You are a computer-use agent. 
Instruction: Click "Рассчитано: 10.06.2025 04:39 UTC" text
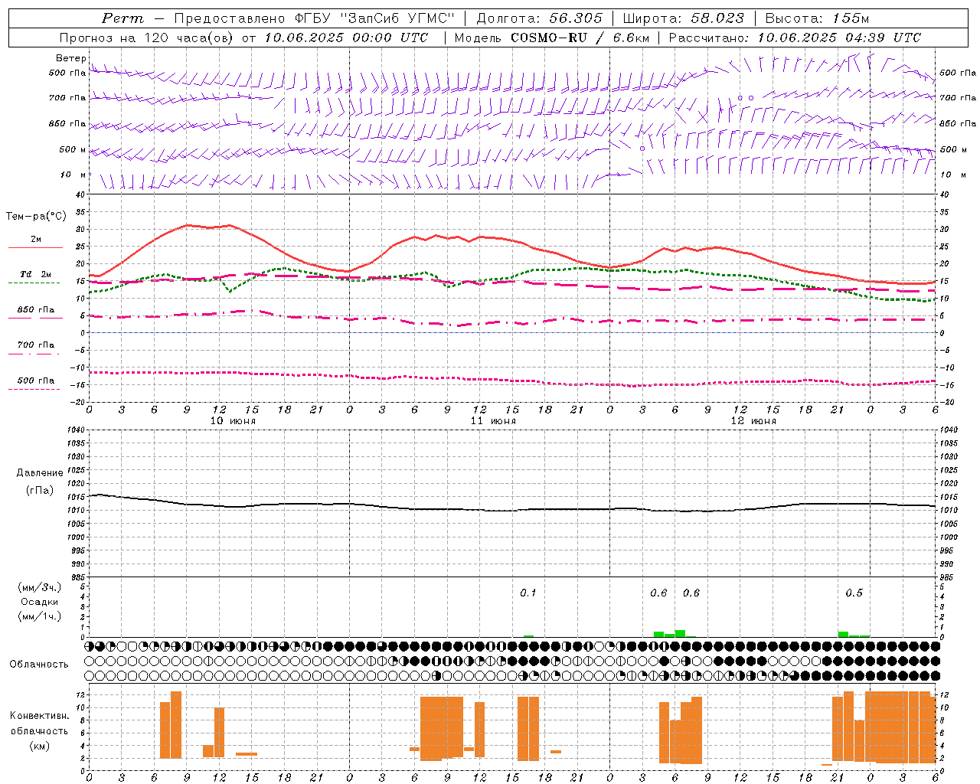coord(795,38)
